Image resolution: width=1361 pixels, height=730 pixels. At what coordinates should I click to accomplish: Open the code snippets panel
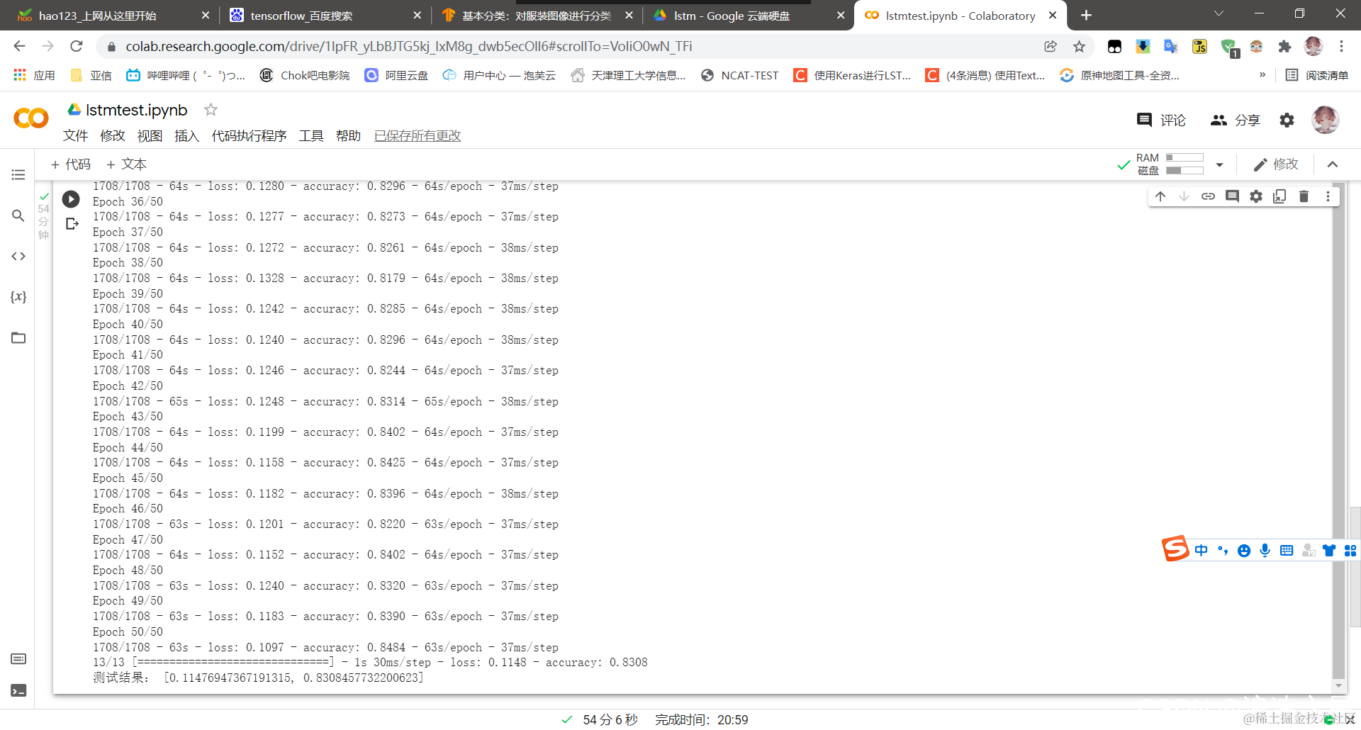click(x=18, y=256)
